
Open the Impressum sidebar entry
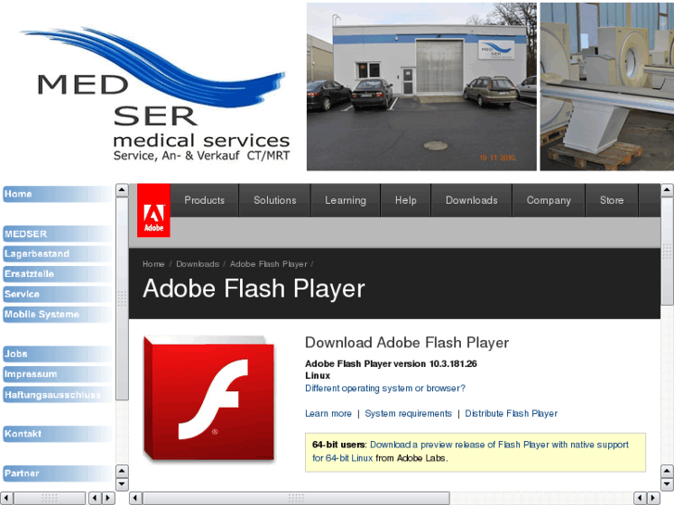point(57,374)
